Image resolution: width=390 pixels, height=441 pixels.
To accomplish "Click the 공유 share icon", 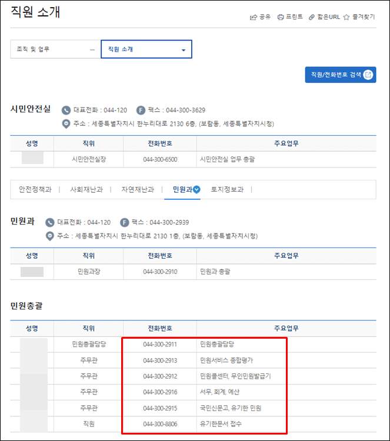I will tap(254, 18).
